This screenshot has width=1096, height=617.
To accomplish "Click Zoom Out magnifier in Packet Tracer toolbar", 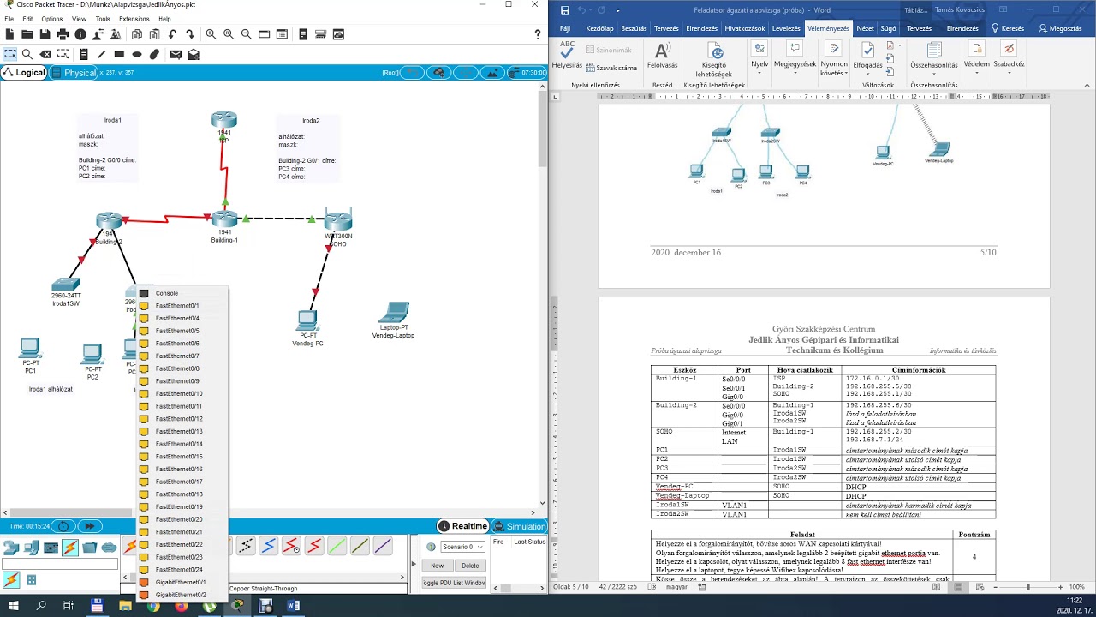I will [247, 34].
